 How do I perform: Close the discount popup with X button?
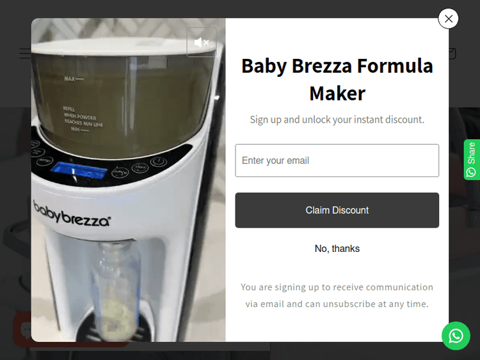coord(448,19)
